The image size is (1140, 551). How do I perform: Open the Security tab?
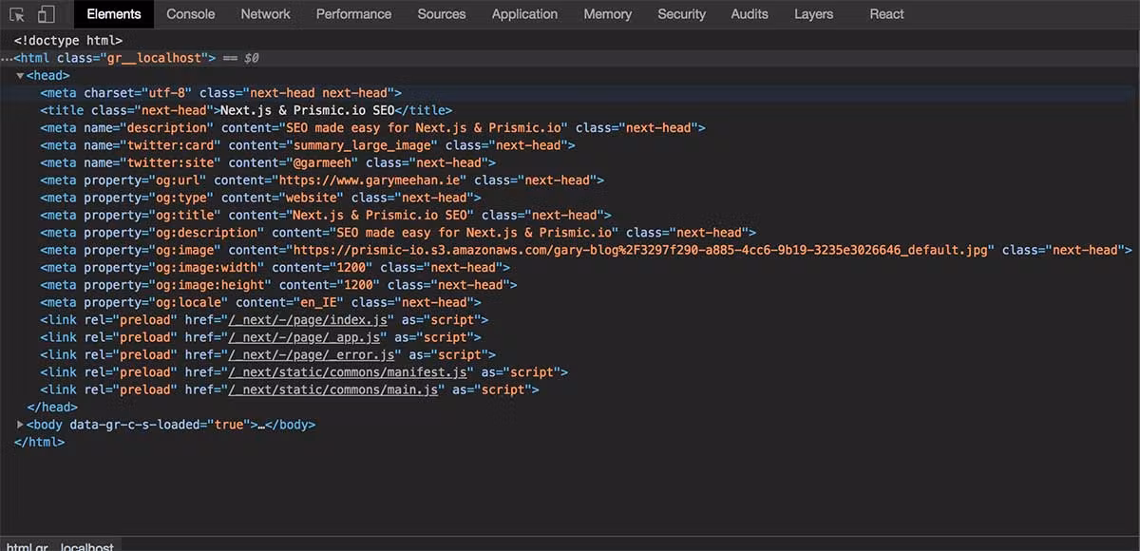pos(681,14)
